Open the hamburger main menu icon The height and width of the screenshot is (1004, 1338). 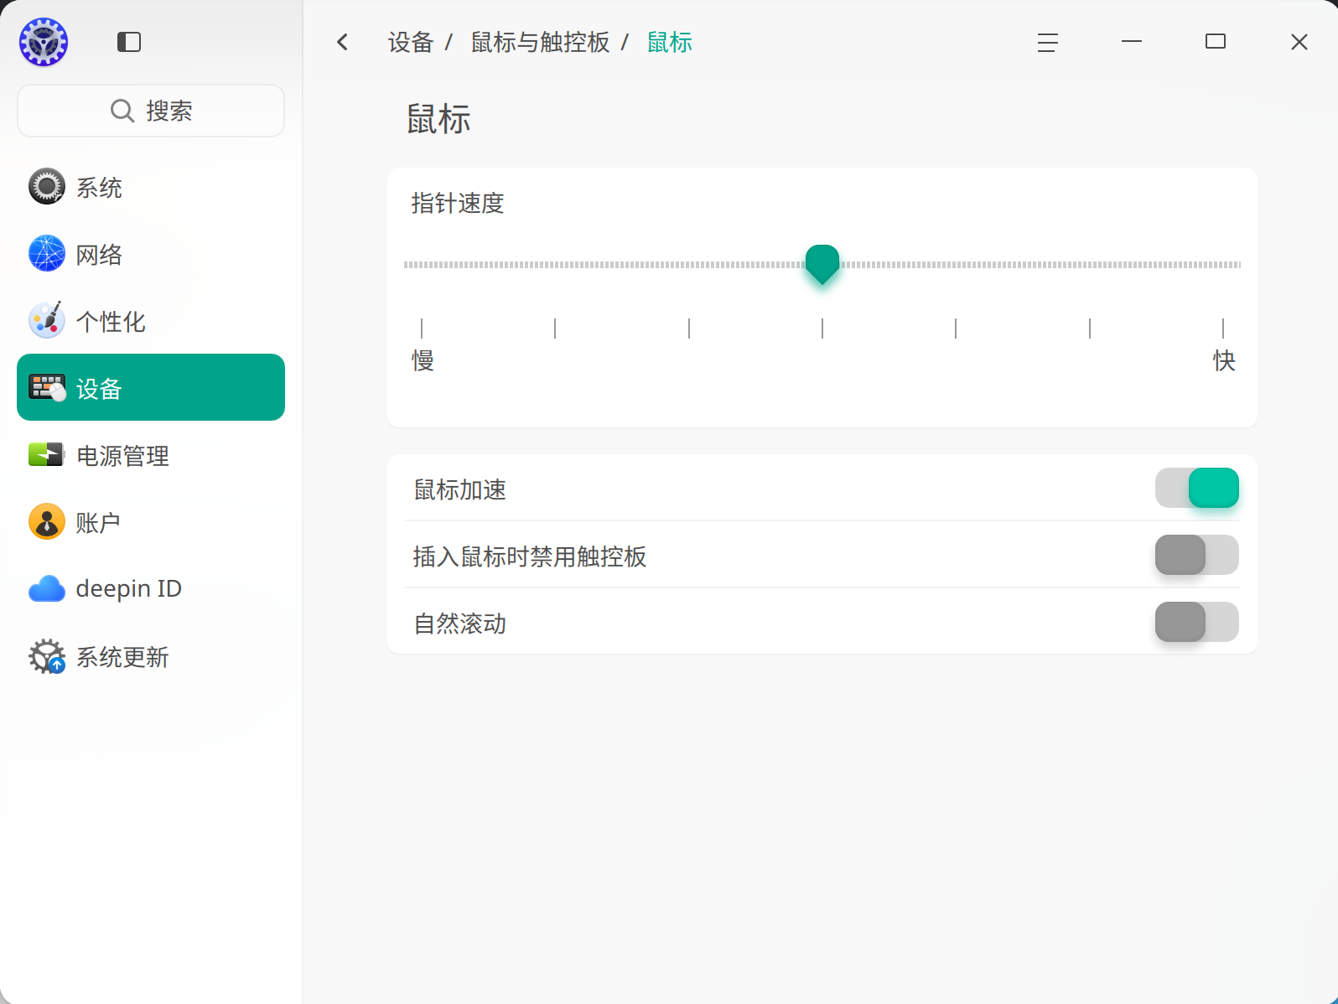(x=1048, y=42)
